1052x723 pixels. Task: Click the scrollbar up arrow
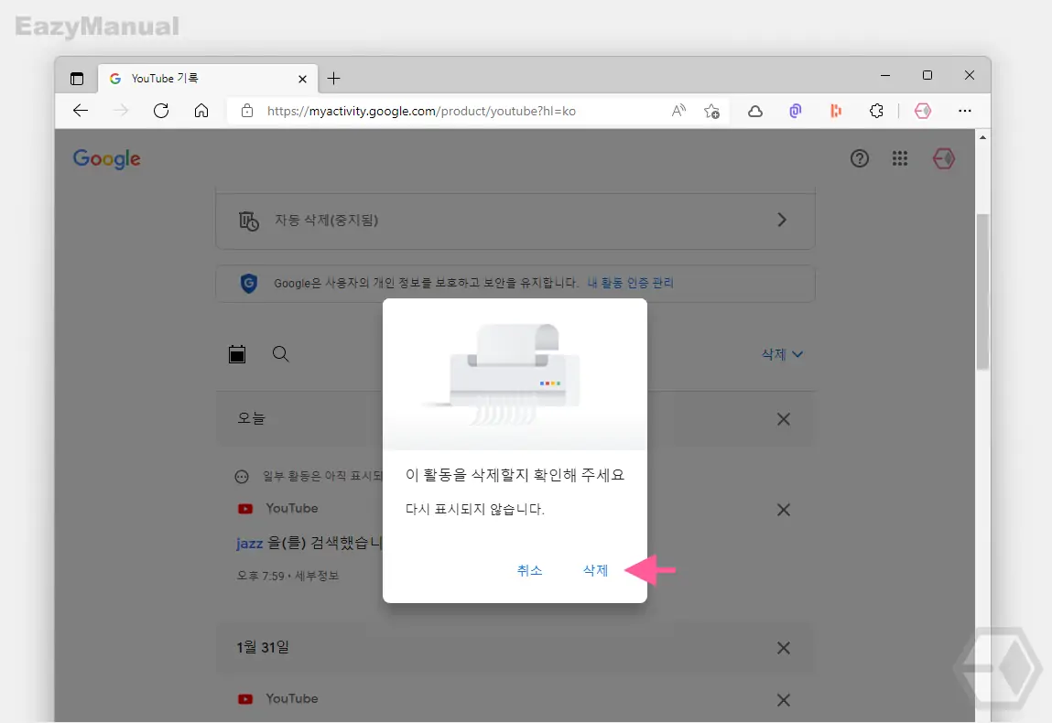point(983,137)
